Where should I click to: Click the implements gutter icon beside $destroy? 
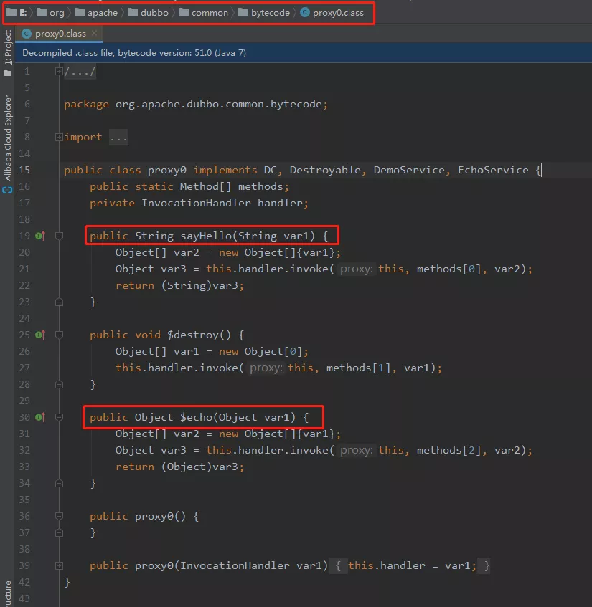point(40,335)
